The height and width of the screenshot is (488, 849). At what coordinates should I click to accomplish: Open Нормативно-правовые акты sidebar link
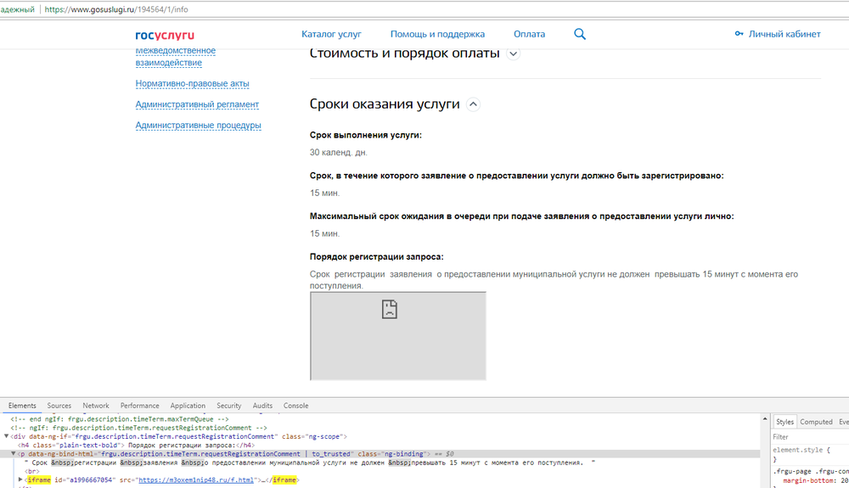tap(192, 84)
